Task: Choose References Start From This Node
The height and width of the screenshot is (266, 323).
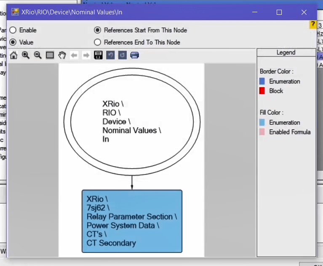Action: pos(98,30)
